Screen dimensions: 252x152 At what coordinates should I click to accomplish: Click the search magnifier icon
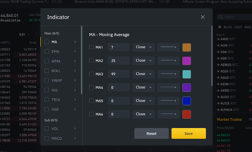[221, 17]
